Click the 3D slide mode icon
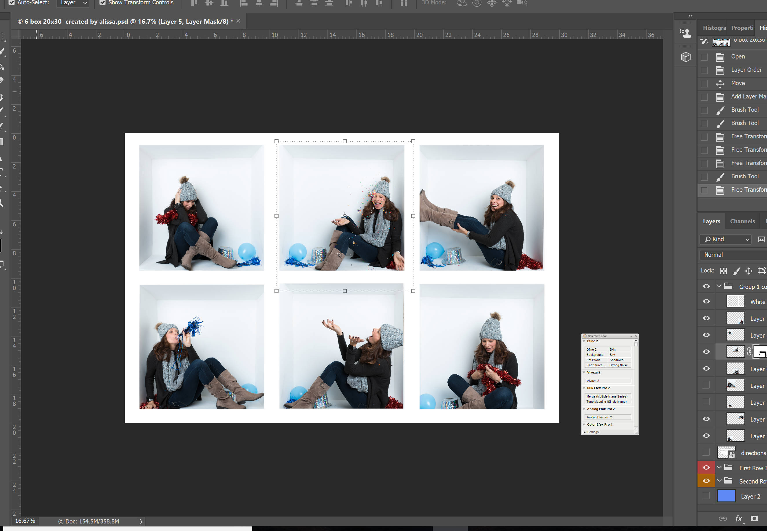The image size is (767, 531). 507,3
